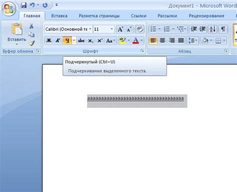The width and height of the screenshot is (237, 192).
Task: Toggle underline Ч formatting
Action: coord(67,40)
